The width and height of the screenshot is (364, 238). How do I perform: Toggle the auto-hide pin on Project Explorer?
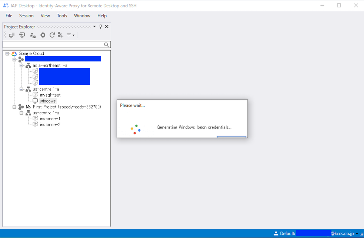100,26
